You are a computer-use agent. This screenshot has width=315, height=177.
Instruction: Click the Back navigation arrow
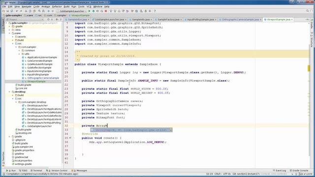point(48,11)
